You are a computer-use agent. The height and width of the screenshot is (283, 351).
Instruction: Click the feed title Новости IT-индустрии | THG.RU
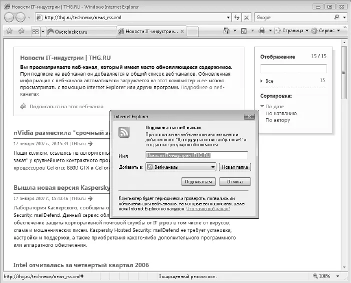point(65,58)
